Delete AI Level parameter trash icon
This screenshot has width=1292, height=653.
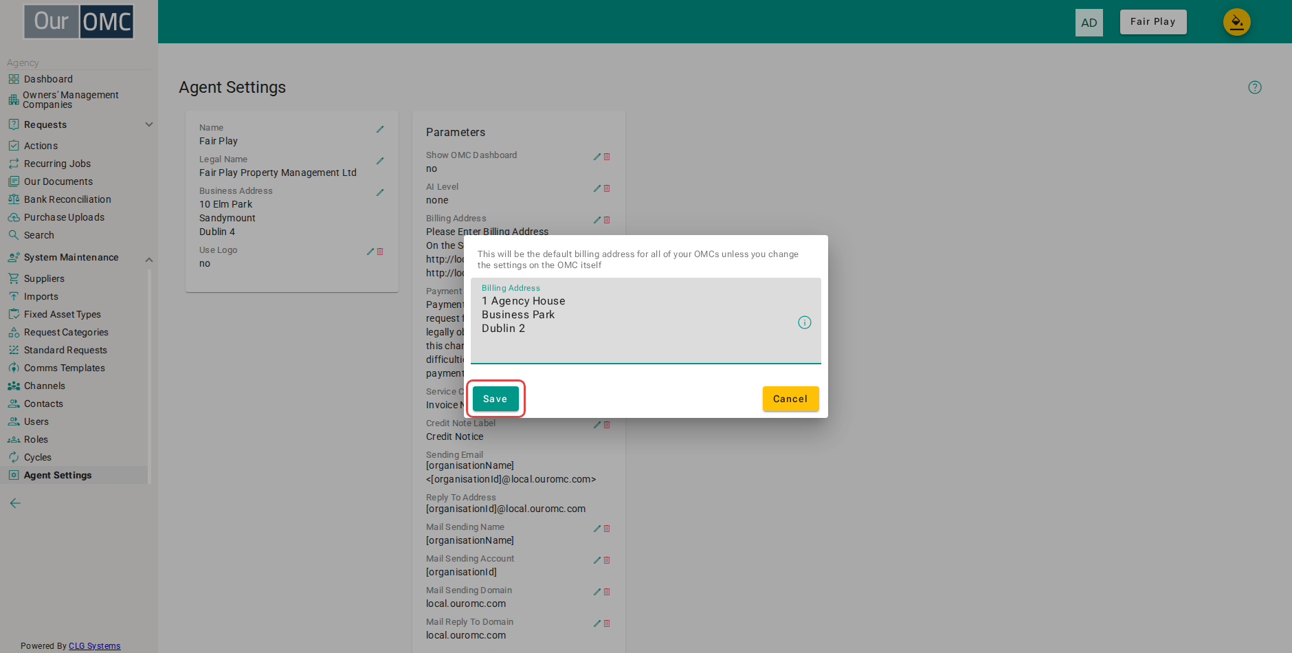(607, 188)
